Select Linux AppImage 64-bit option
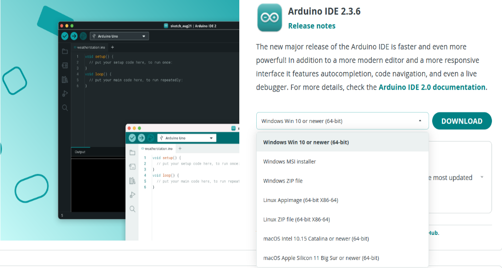The image size is (502, 268). [x=343, y=200]
